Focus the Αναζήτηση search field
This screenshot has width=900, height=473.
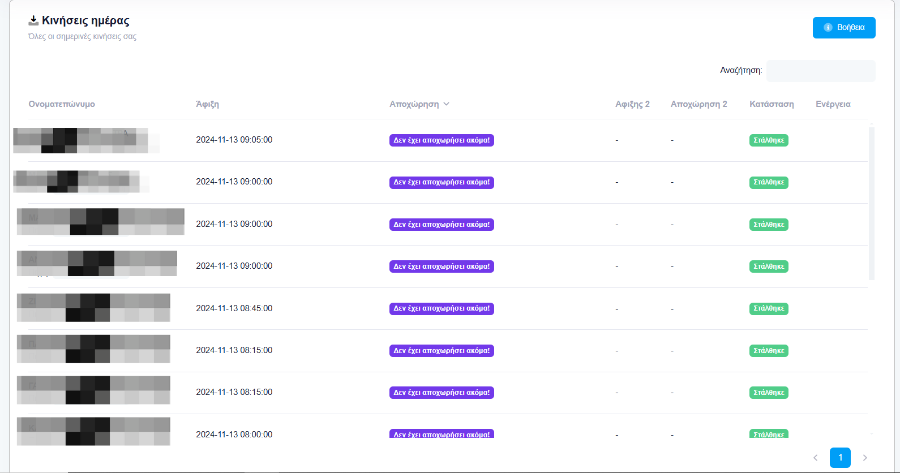[x=820, y=71]
